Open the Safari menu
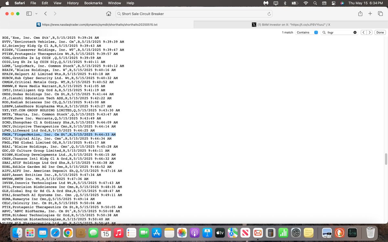 point(20,3)
